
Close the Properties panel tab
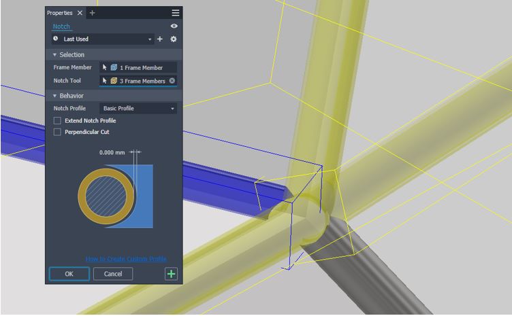pos(80,13)
